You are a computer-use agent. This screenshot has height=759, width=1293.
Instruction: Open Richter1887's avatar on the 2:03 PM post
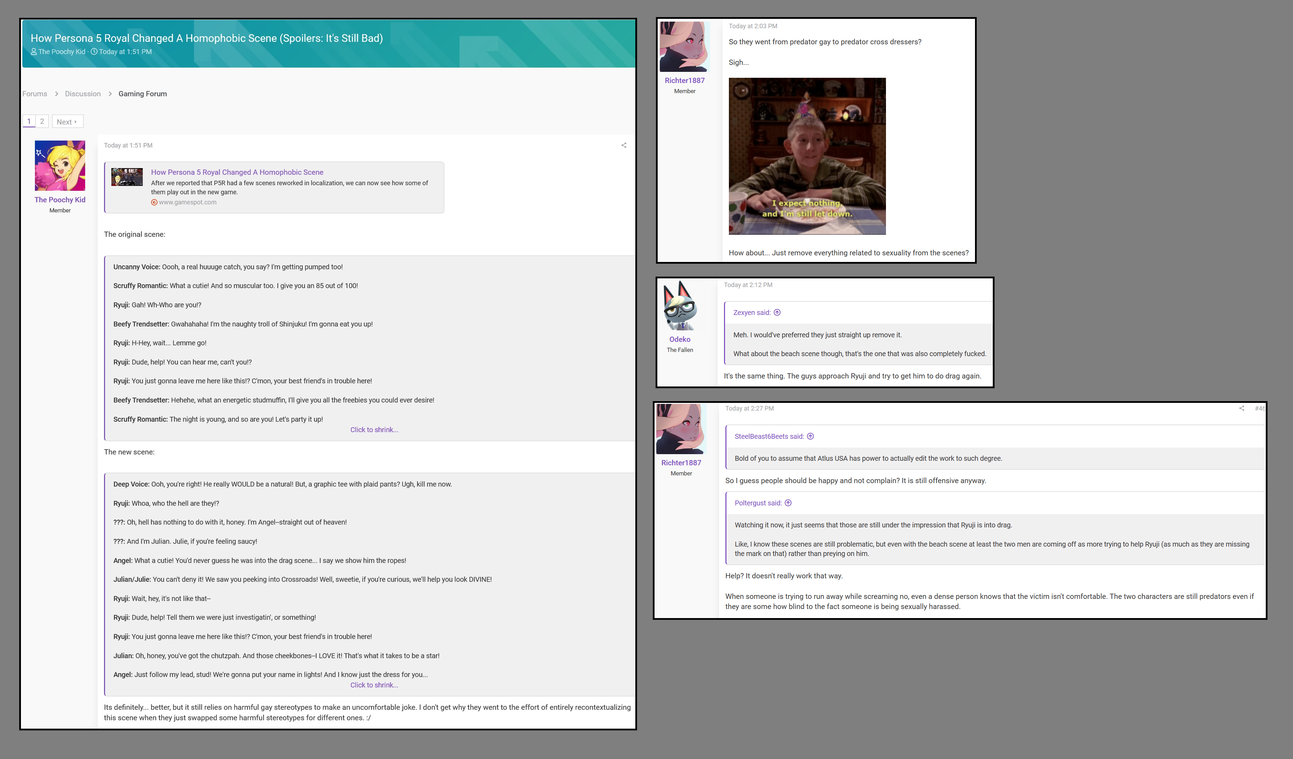click(685, 47)
